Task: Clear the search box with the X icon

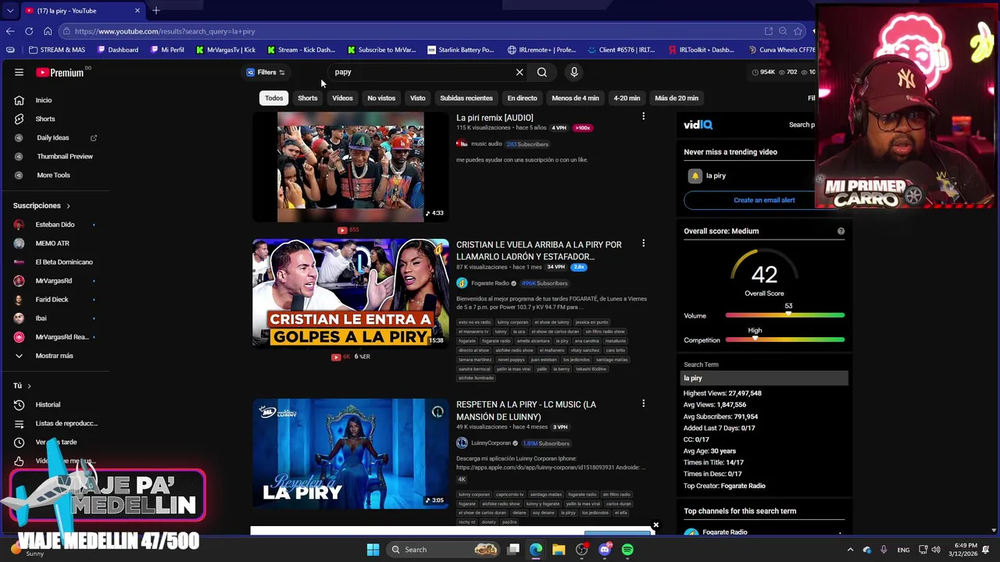Action: [520, 72]
